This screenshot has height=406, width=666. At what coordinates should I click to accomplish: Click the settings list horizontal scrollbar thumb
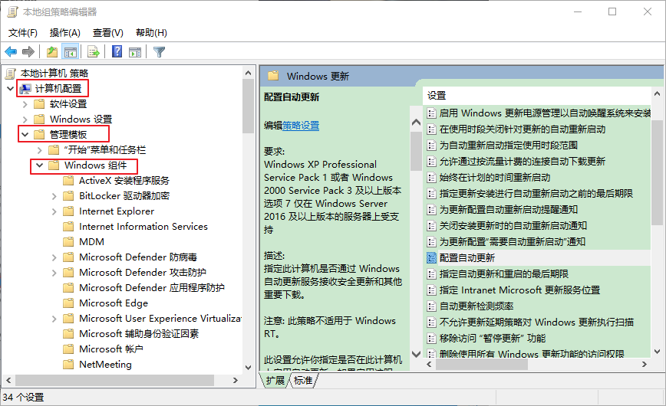click(x=482, y=365)
